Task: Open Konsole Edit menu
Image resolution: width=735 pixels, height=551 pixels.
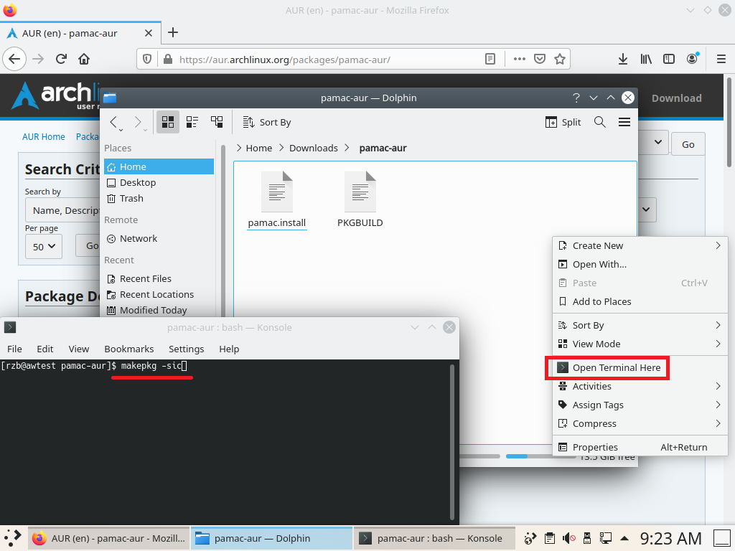Action: click(x=45, y=349)
